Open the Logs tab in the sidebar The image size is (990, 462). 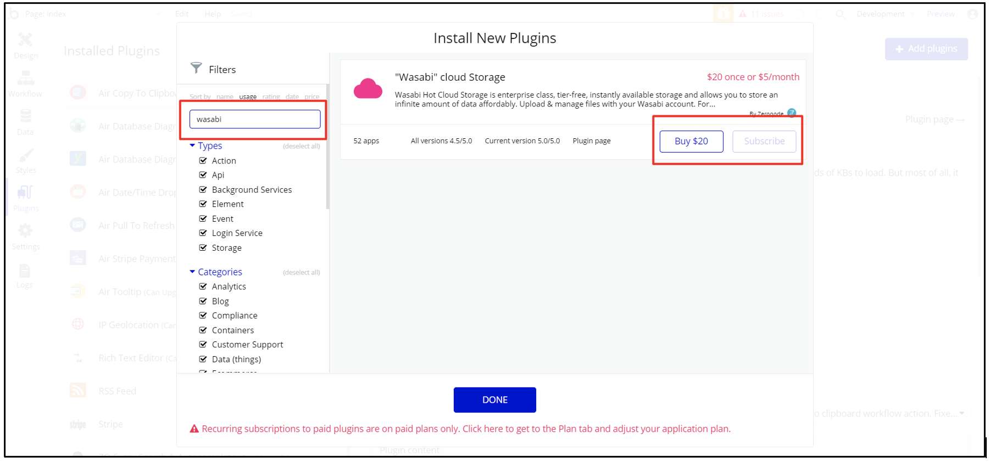tap(25, 275)
